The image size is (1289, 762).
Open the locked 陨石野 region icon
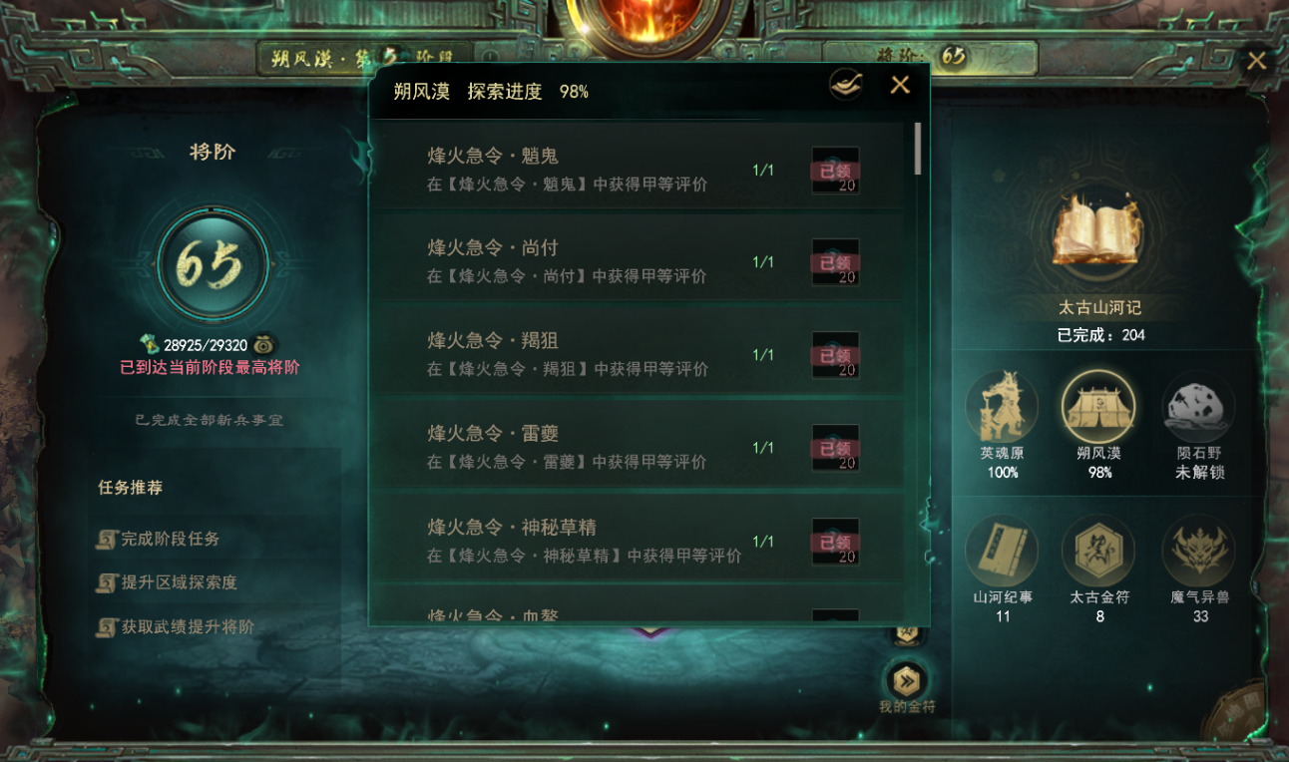point(1198,407)
